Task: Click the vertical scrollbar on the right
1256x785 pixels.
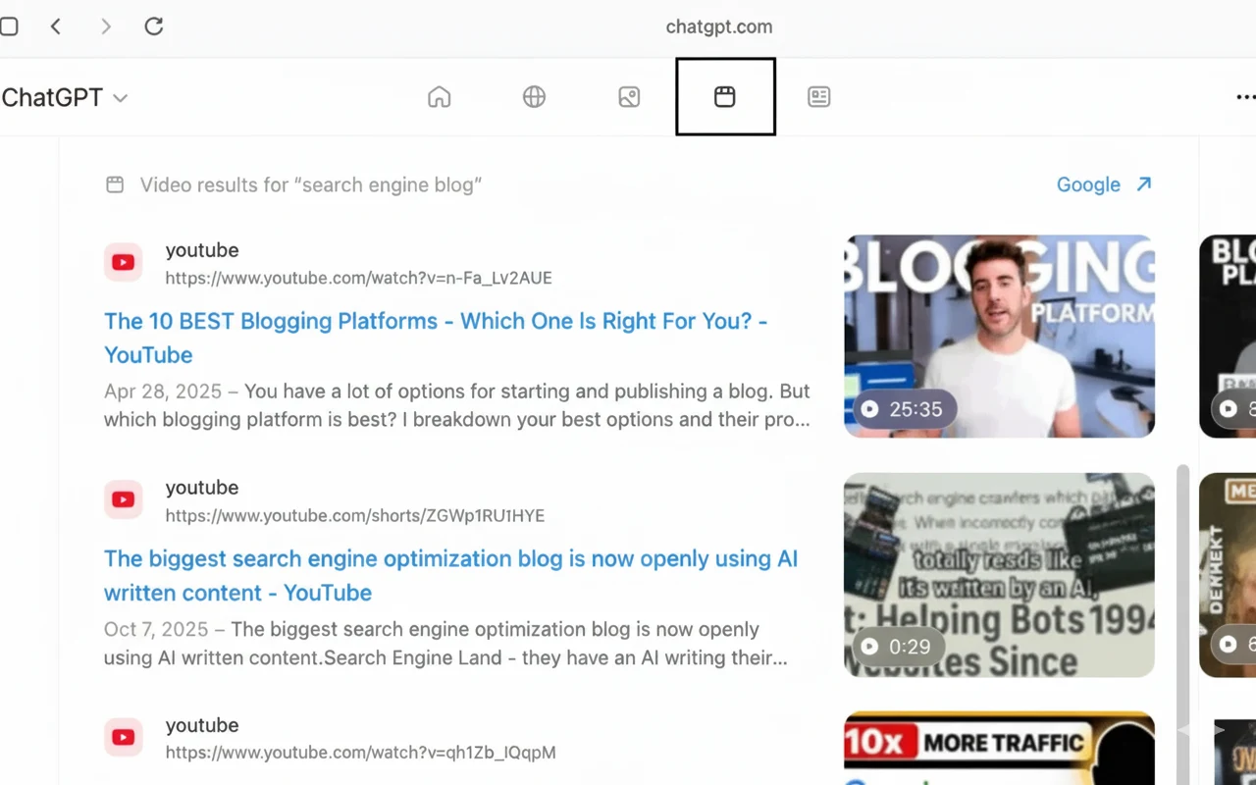Action: point(1182,589)
